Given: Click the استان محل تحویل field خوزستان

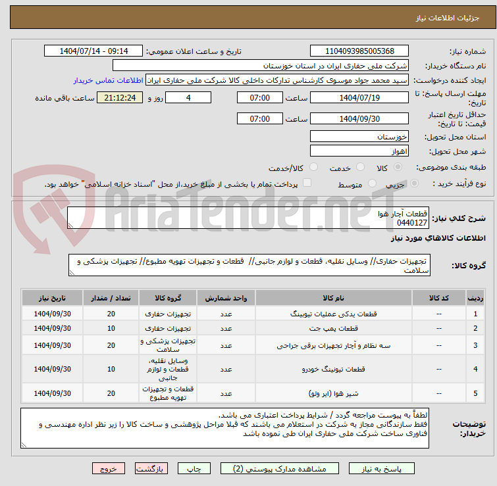Looking at the screenshot, I should coord(359,136).
